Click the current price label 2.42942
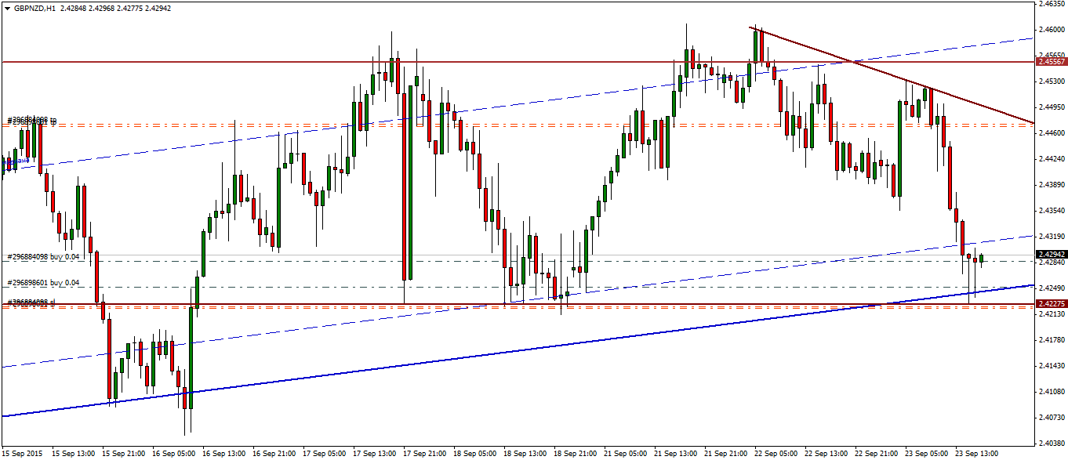The image size is (1068, 460). pyautogui.click(x=1051, y=255)
